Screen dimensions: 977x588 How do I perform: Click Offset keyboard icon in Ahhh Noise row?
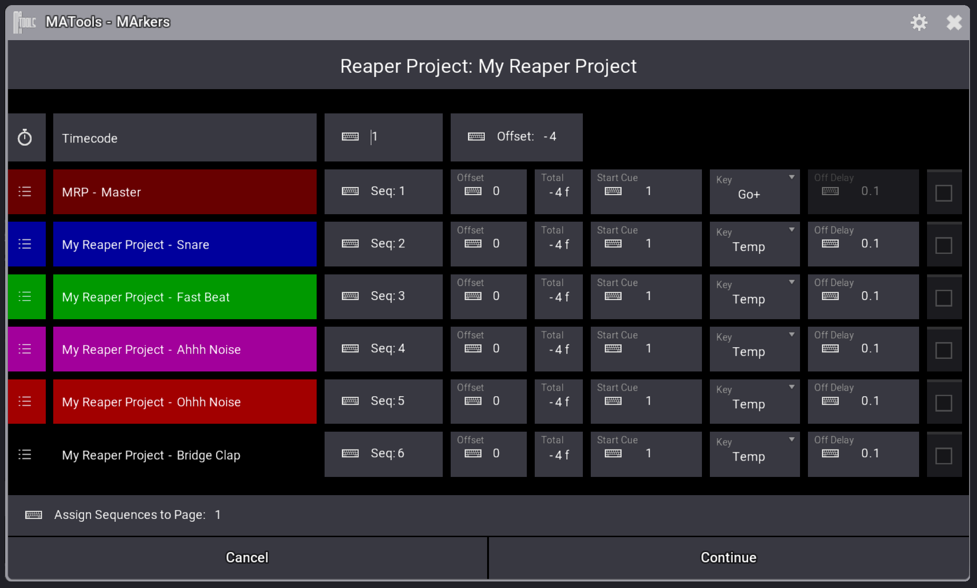tap(473, 349)
